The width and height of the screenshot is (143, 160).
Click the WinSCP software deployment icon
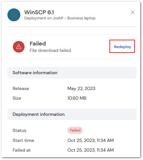14,15
